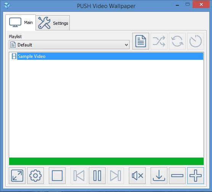The image size is (212, 192).
Task: Add a video with plus button
Action: coord(196,176)
